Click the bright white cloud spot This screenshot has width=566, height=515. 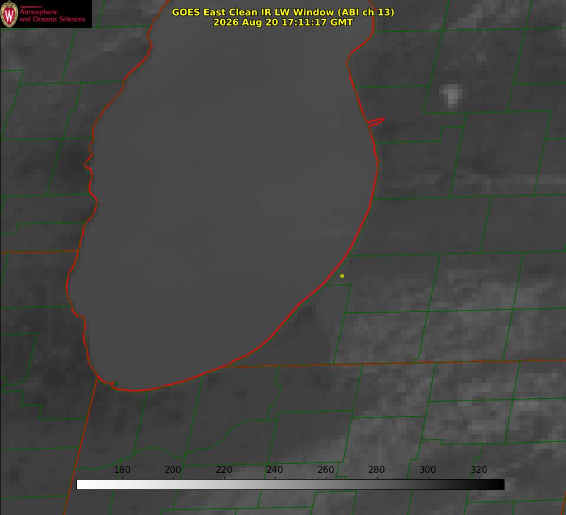tap(451, 95)
